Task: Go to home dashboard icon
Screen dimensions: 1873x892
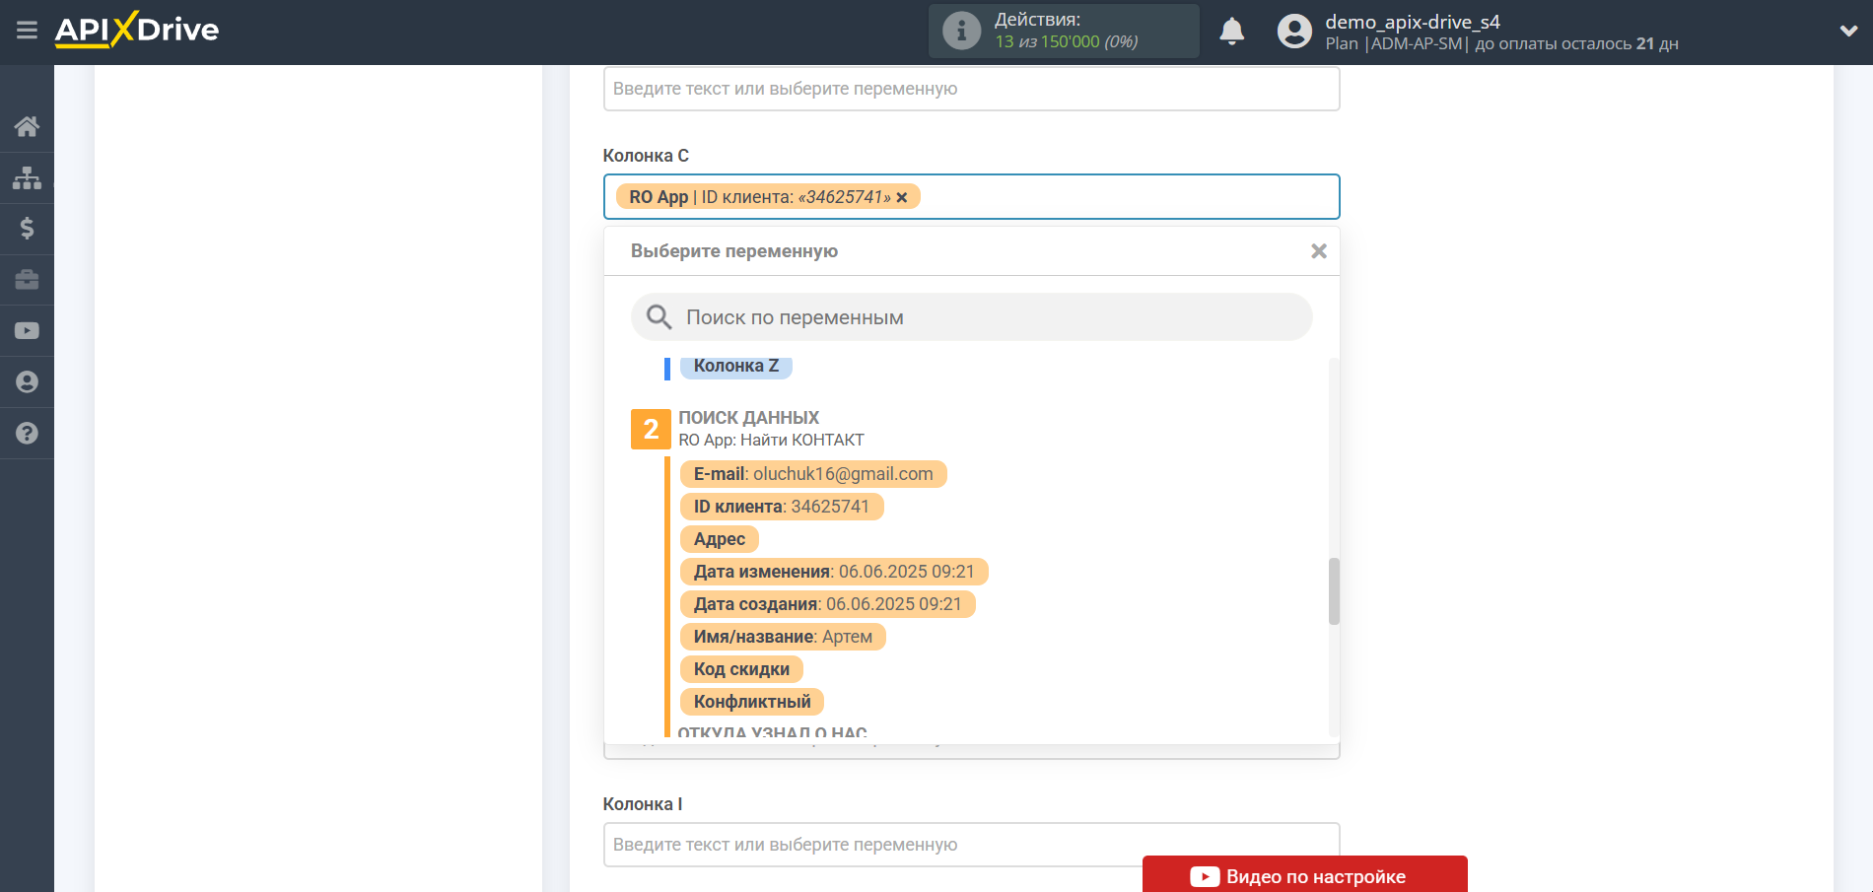Action: pyautogui.click(x=27, y=126)
